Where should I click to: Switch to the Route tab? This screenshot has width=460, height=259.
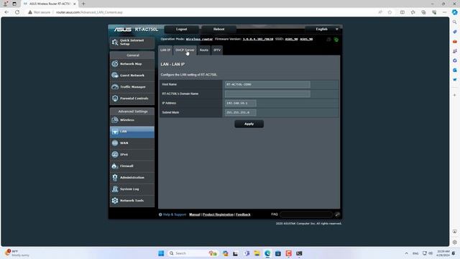204,50
